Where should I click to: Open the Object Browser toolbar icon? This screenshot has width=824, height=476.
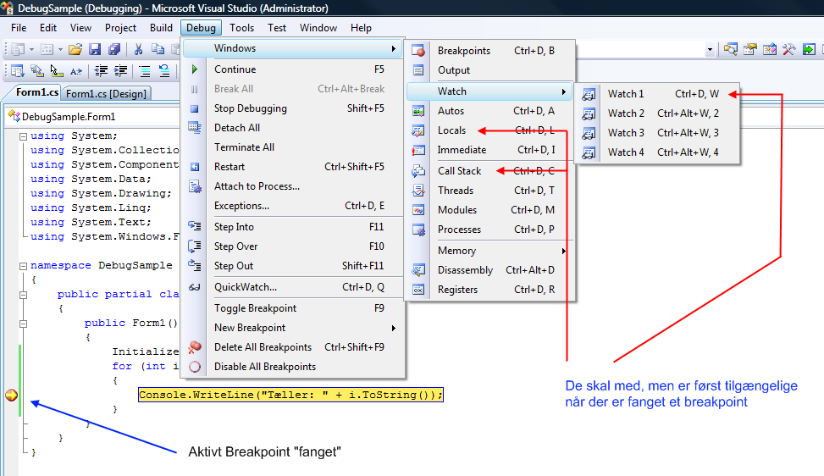[x=770, y=49]
